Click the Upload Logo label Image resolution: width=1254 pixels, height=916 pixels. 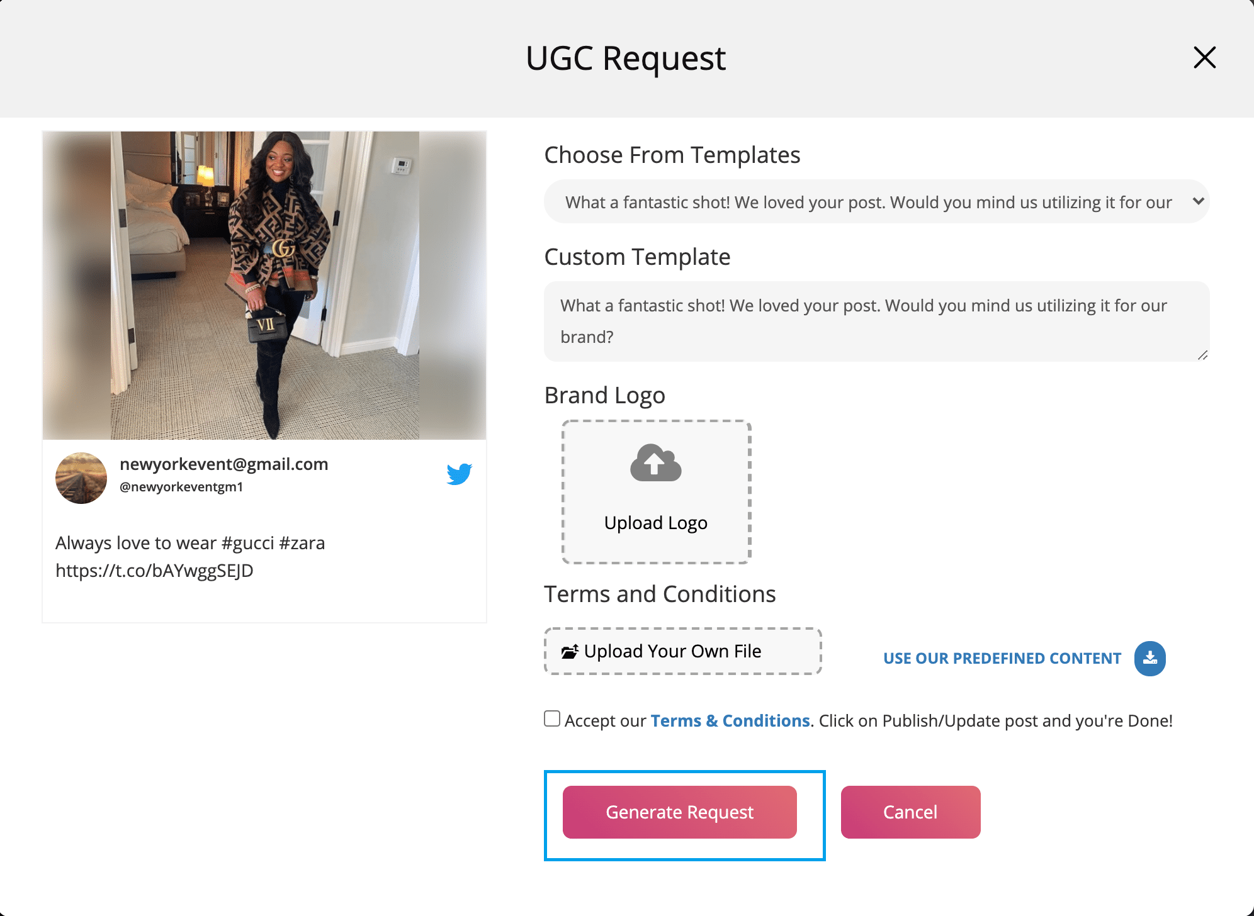pyautogui.click(x=655, y=523)
